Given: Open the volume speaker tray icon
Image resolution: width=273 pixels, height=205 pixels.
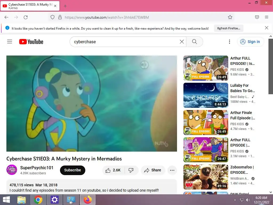Looking at the screenshot, I should 248,200.
